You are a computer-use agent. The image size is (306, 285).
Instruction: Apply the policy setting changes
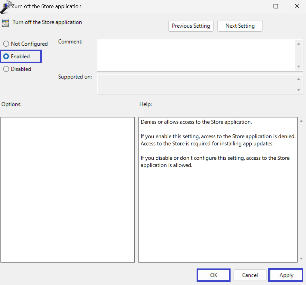pyautogui.click(x=286, y=275)
